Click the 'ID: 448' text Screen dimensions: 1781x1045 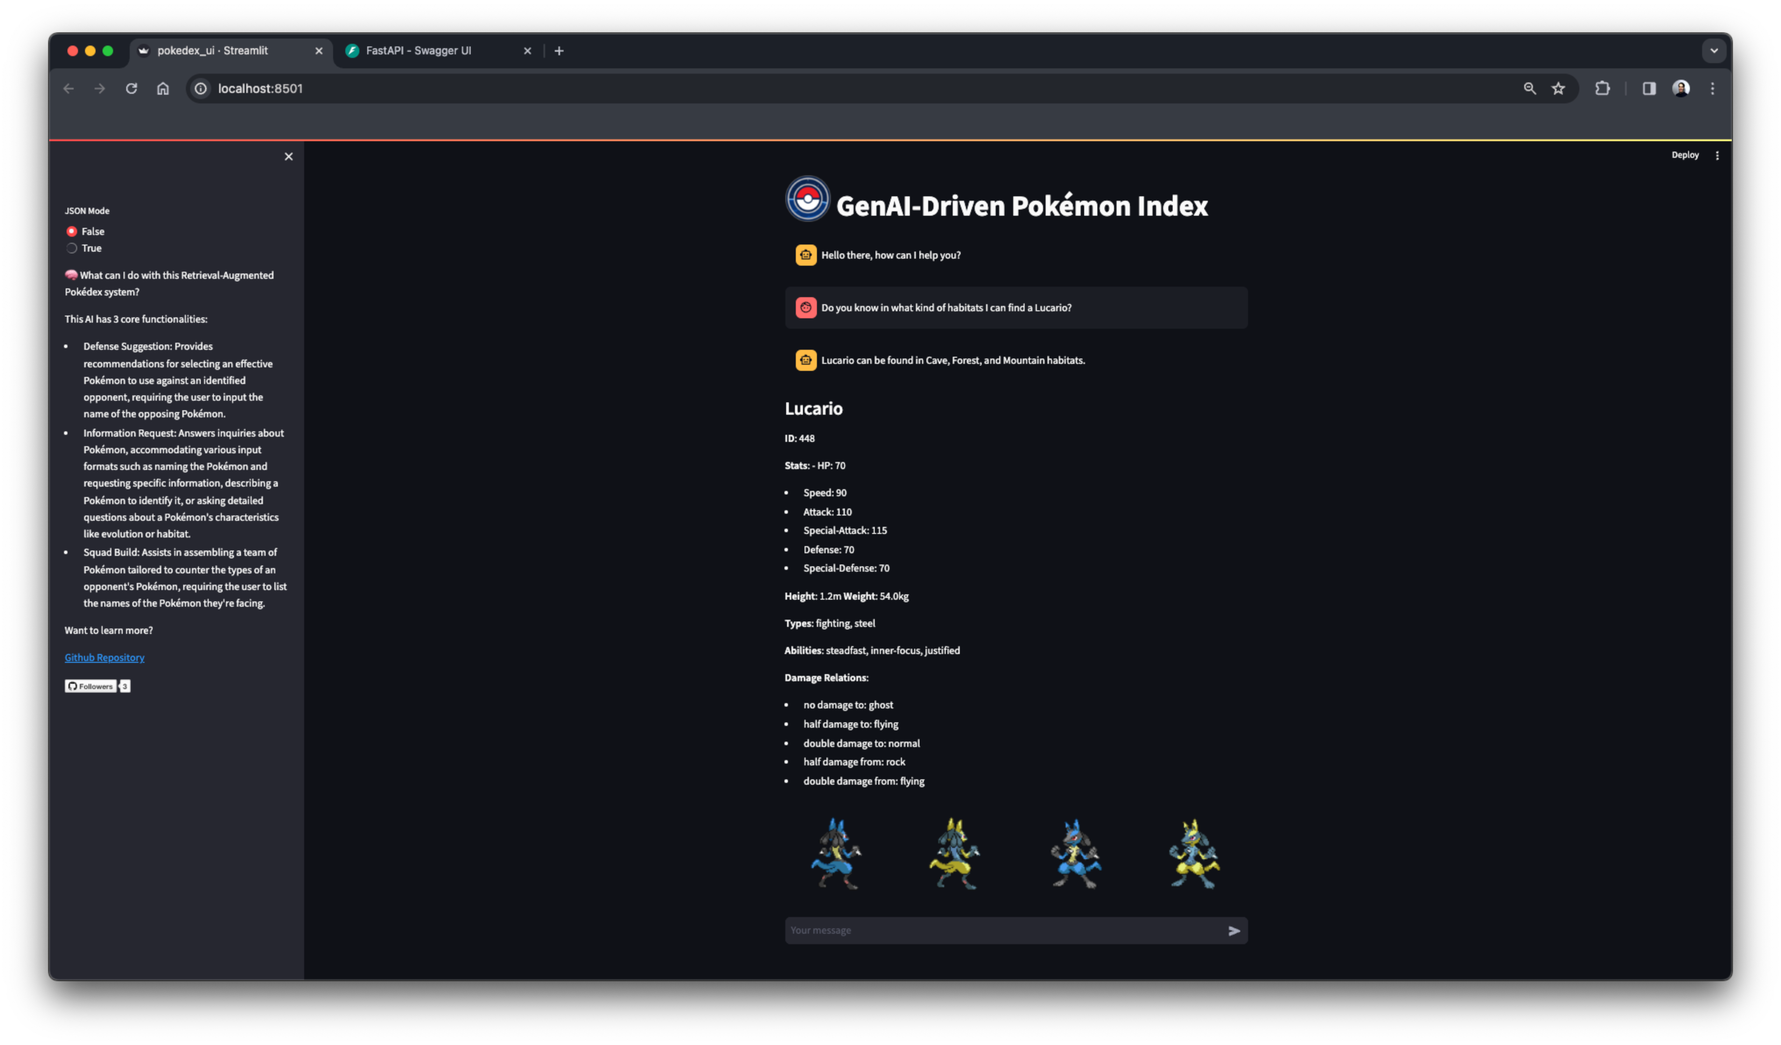coord(799,438)
